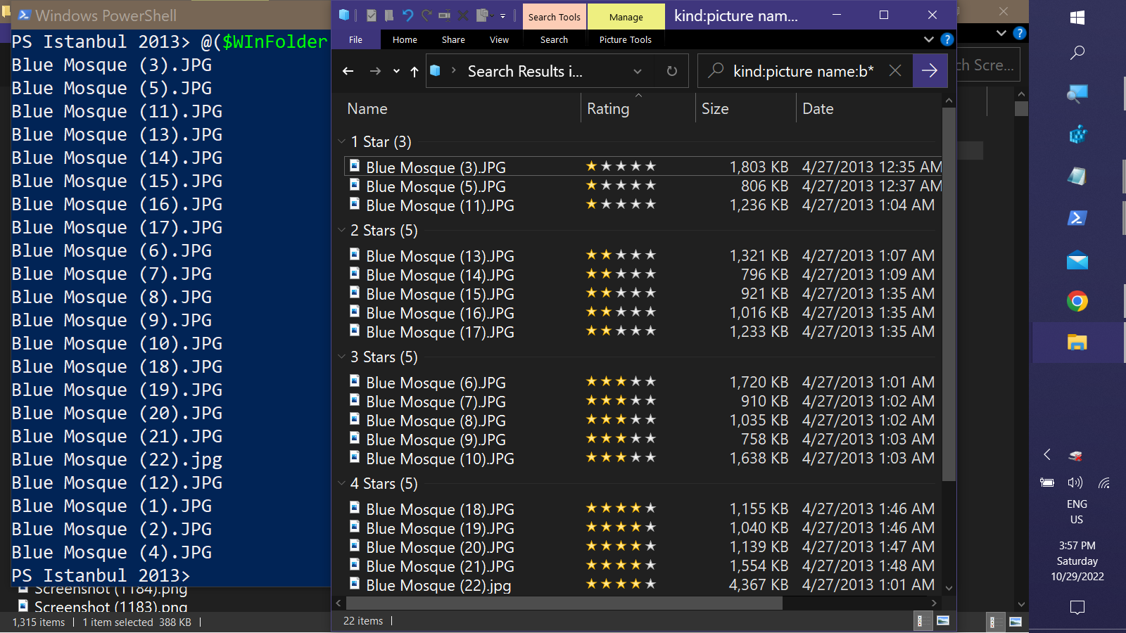Screen dimensions: 1126x633
Task: Switch to Windows PowerShell taskbar icon
Action: [x=1077, y=218]
